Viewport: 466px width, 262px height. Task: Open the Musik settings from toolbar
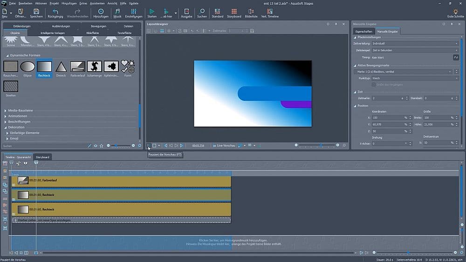(117, 12)
